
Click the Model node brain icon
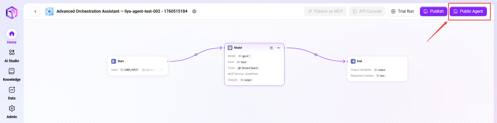pyautogui.click(x=230, y=48)
